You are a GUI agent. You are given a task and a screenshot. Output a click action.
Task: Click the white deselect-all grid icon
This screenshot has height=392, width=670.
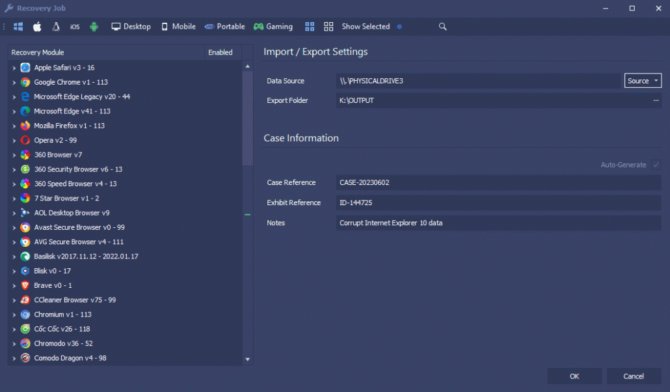328,27
